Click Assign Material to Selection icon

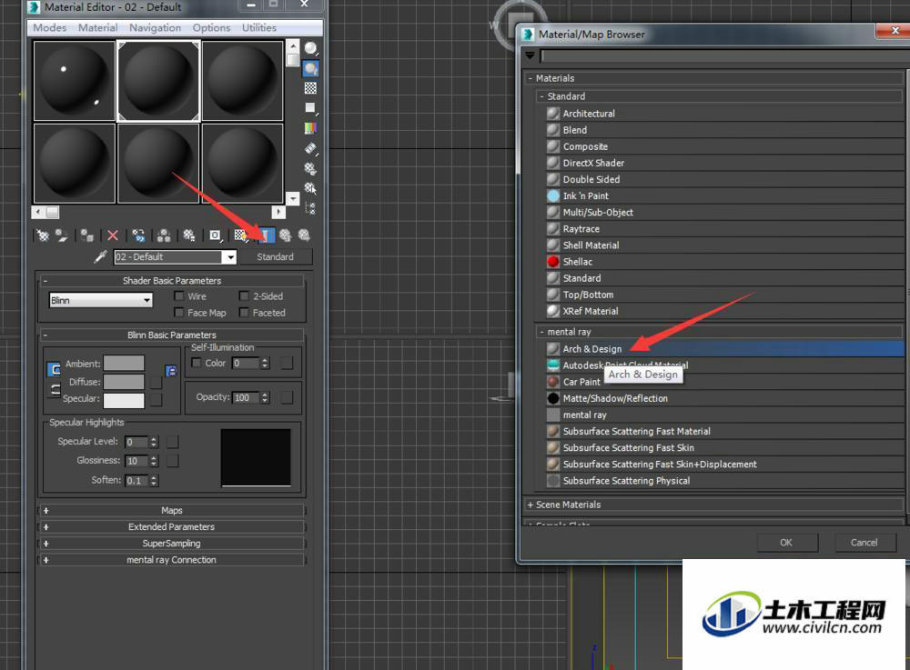pyautogui.click(x=87, y=235)
